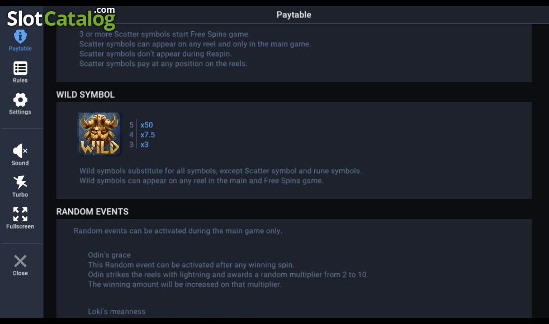Toggle the muted Sound speaker icon
549x324 pixels.
(20, 151)
